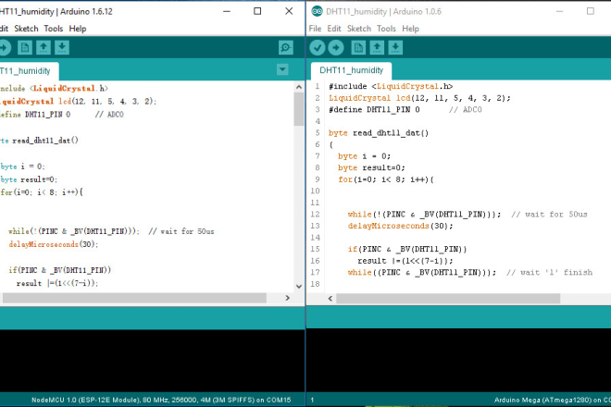Click New sketch icon in Arduino 1.0.6 window
This screenshot has width=611, height=407.
[358, 47]
